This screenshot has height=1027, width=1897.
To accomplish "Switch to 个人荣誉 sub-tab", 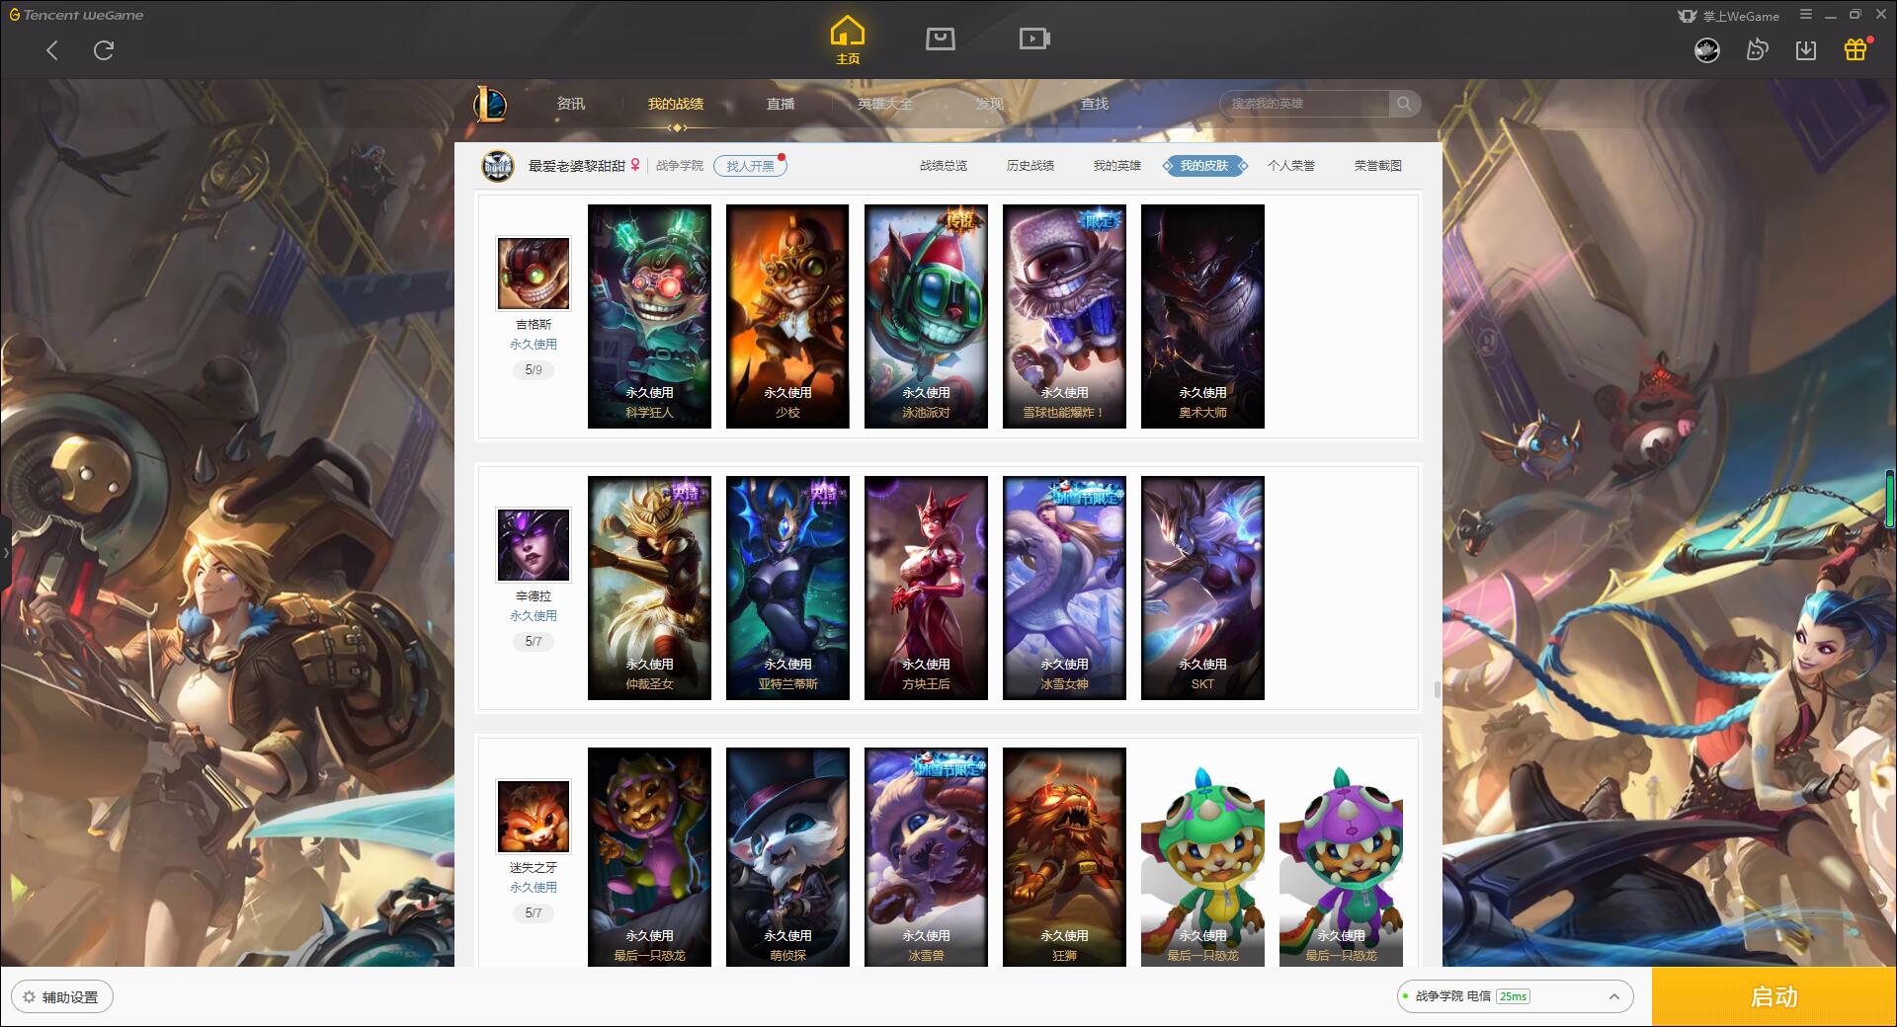I will tap(1291, 166).
